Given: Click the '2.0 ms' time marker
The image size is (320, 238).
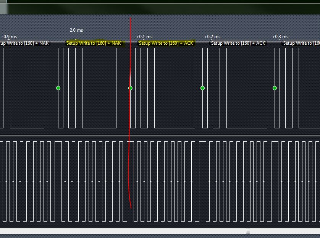Looking at the screenshot, I should point(76,30).
